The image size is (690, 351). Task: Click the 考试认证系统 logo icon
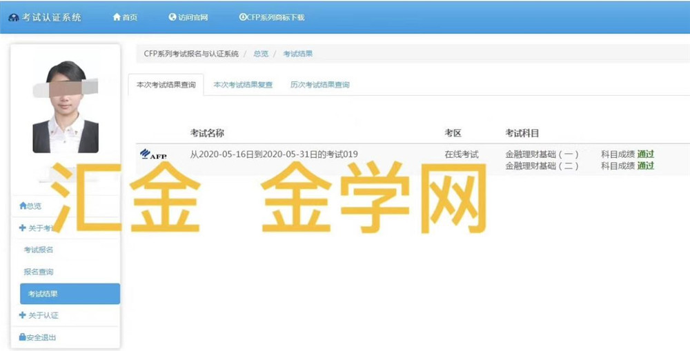(x=13, y=17)
